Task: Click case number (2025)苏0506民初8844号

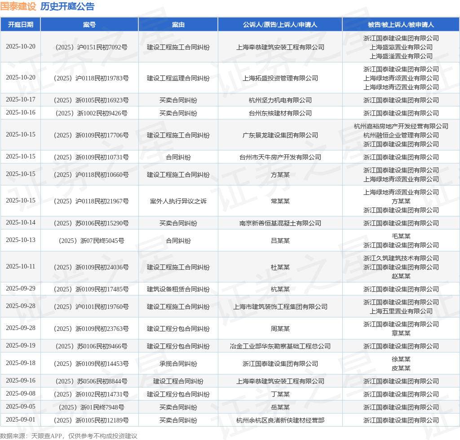Action: coord(92,381)
